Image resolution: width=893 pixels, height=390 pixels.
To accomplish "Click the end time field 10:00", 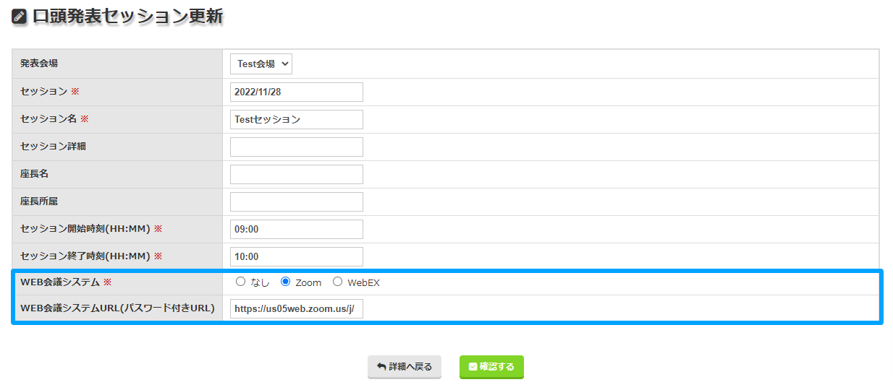I will (296, 257).
